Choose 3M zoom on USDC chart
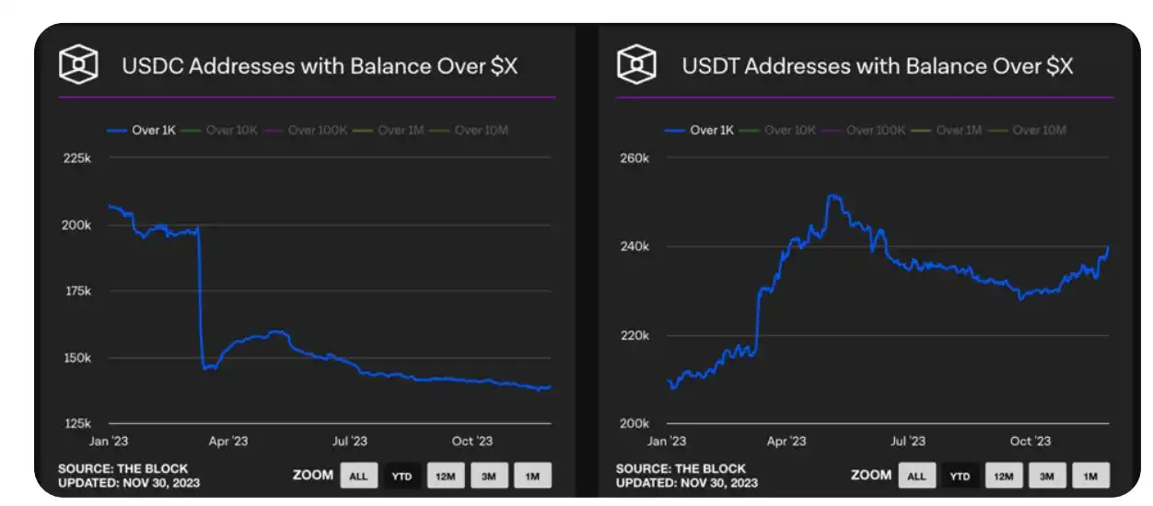Screen dimensions: 1153x506 pos(489,476)
